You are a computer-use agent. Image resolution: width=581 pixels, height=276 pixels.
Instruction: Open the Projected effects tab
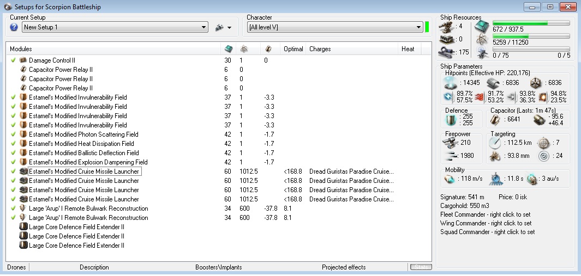click(344, 267)
